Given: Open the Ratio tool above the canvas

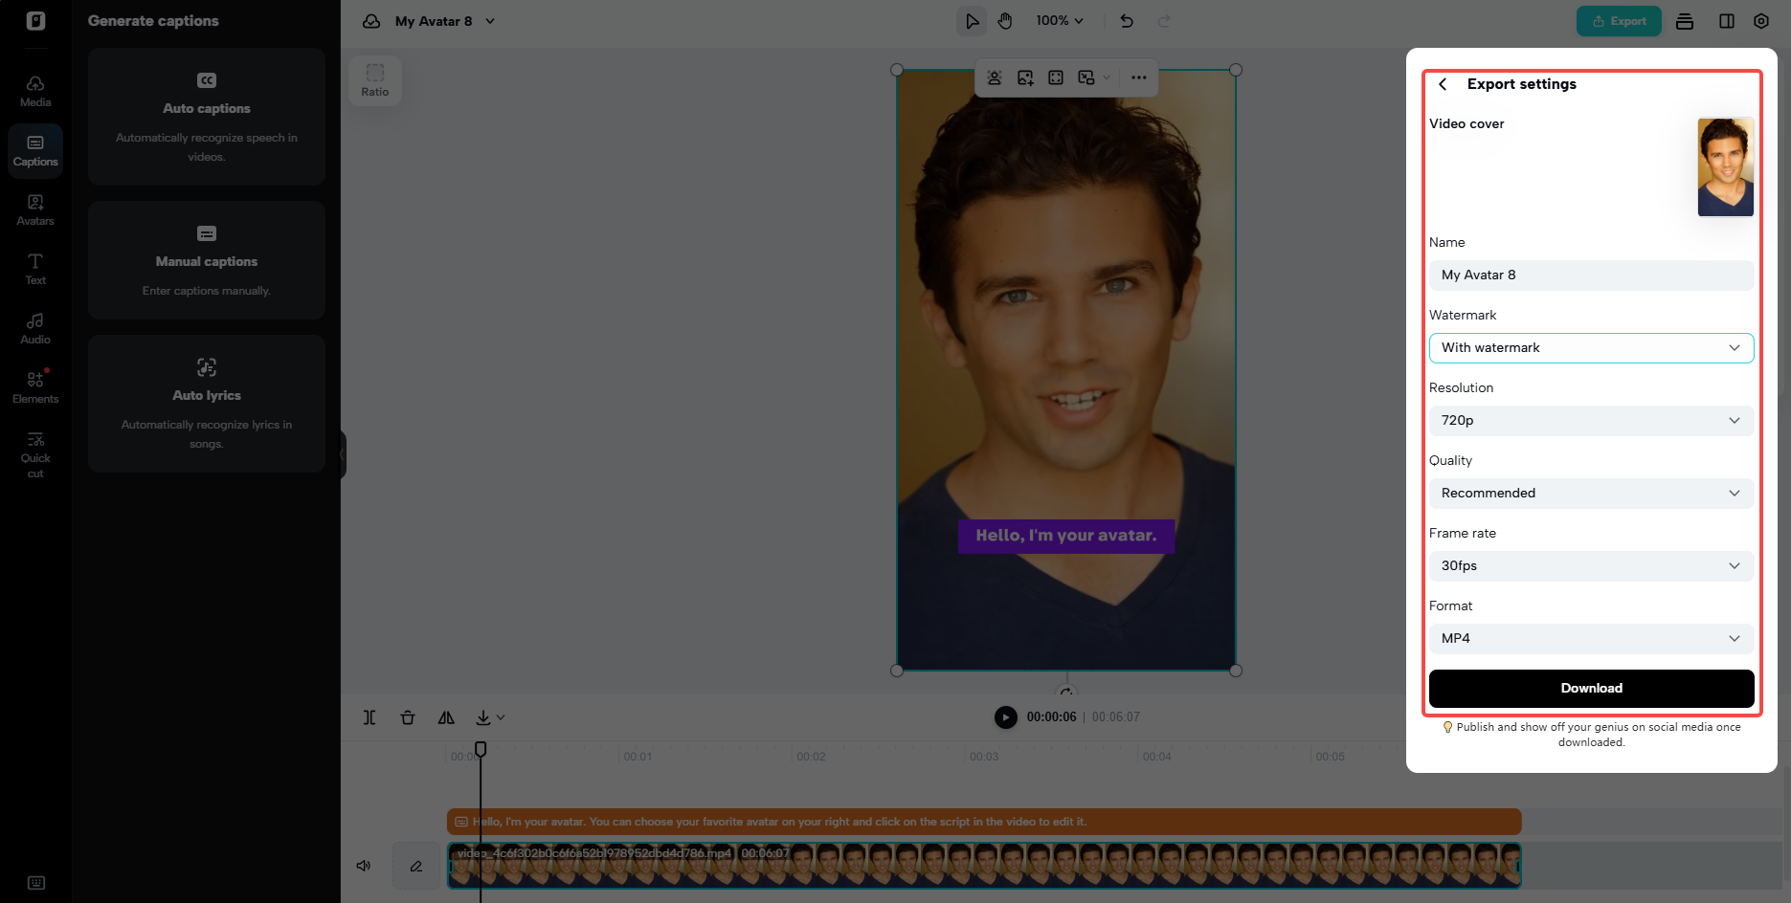Looking at the screenshot, I should (375, 80).
